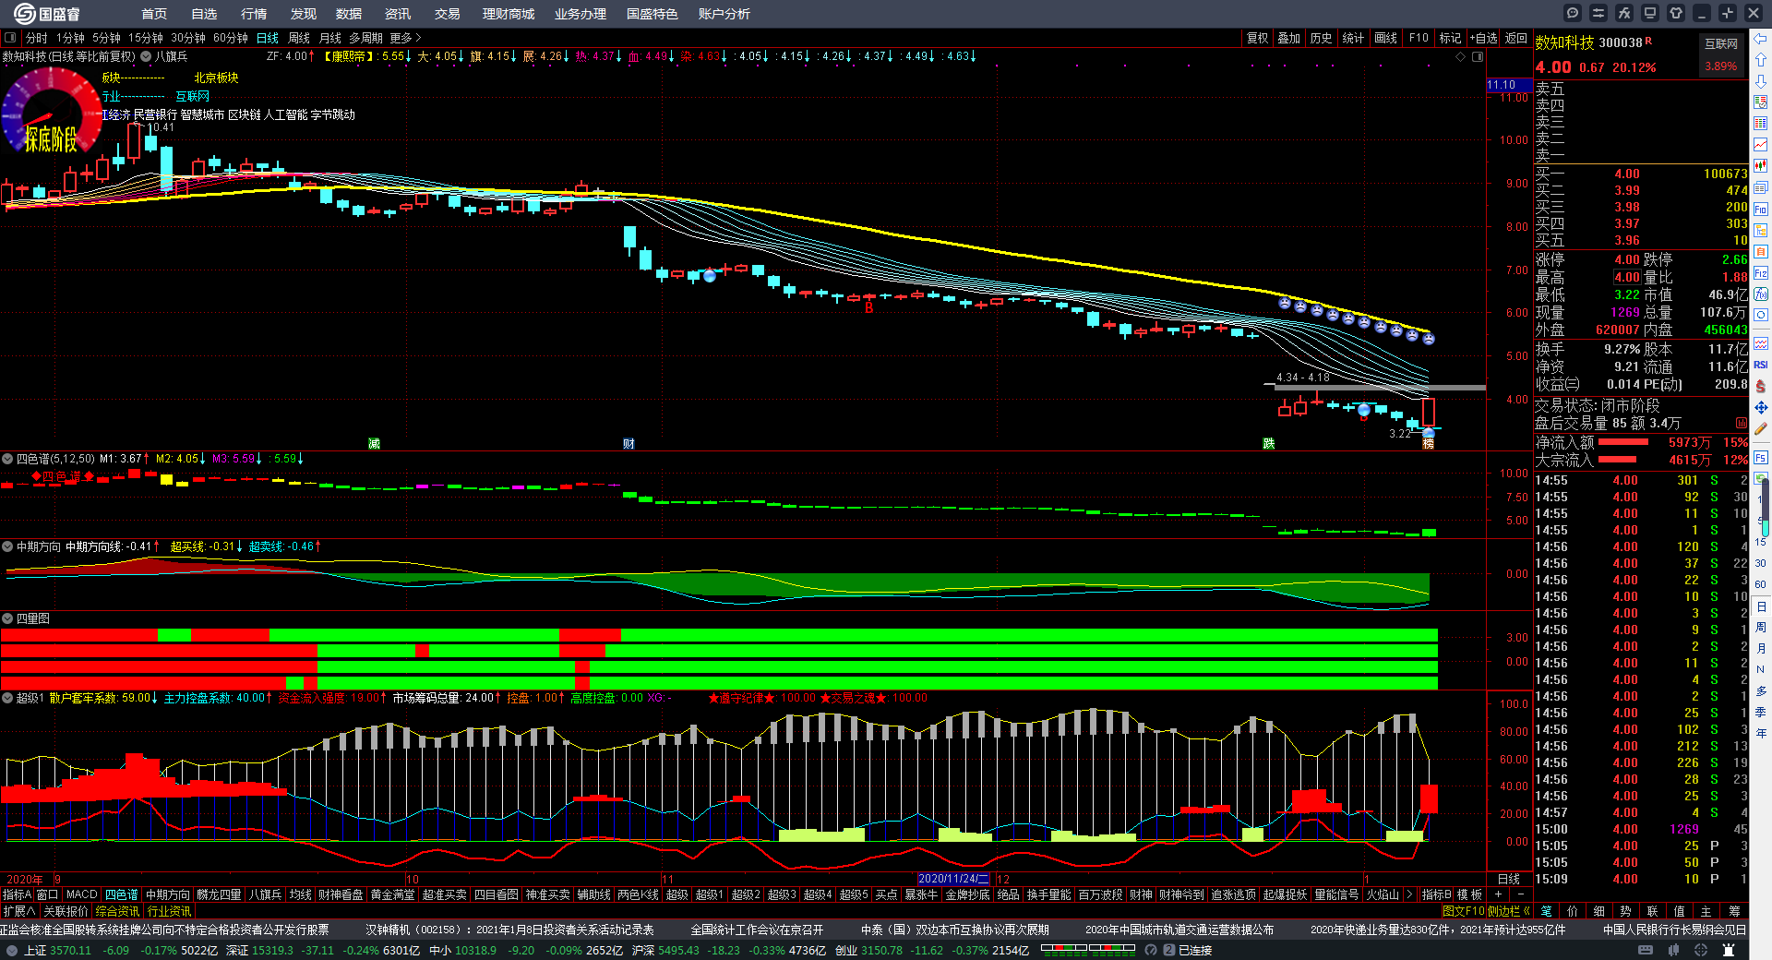1772x960 pixels.
Task: Click the four-way move arrows icon
Action: click(1761, 407)
